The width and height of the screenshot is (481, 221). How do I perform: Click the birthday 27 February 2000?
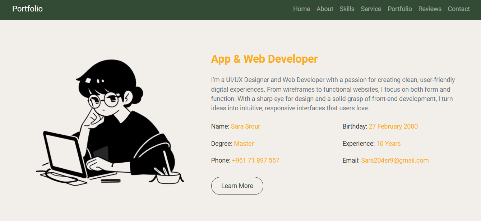point(393,126)
